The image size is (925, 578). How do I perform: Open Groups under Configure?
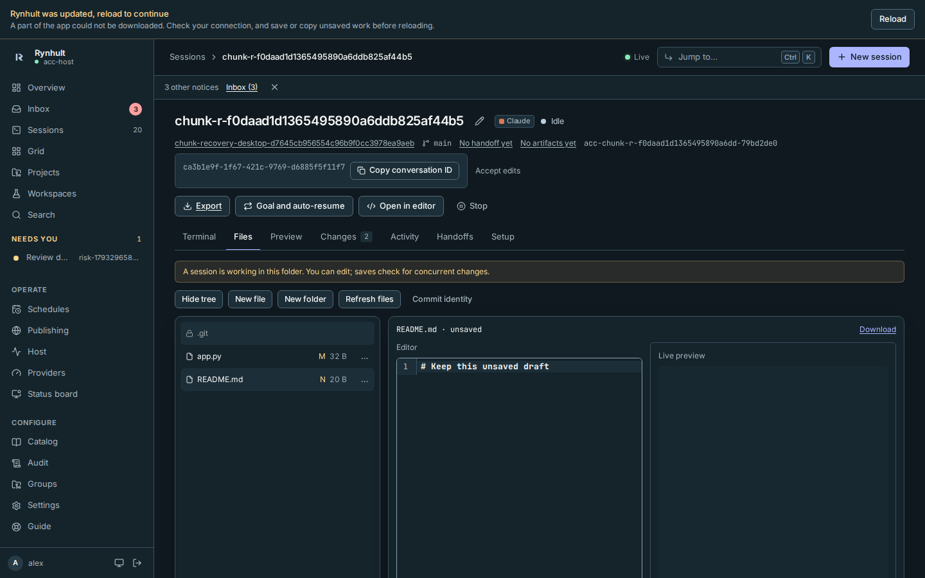(x=77, y=484)
